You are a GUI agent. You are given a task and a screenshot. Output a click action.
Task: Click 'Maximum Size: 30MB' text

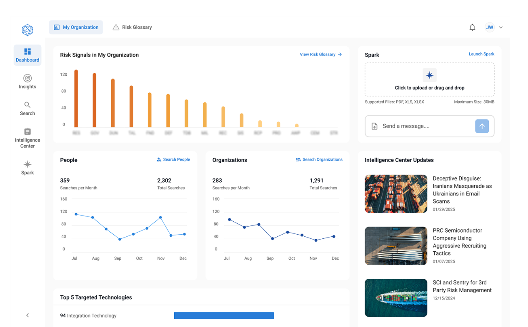pos(474,102)
